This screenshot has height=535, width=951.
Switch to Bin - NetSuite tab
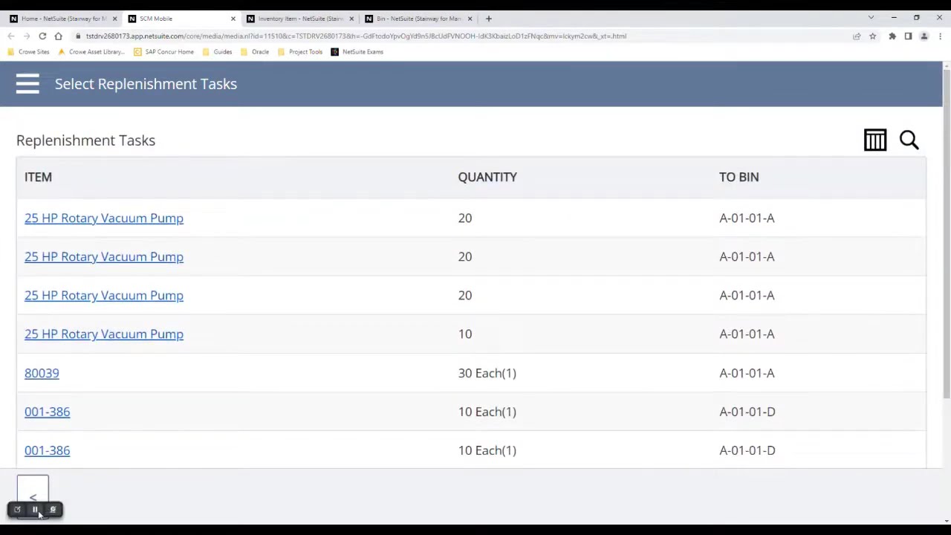(x=419, y=19)
